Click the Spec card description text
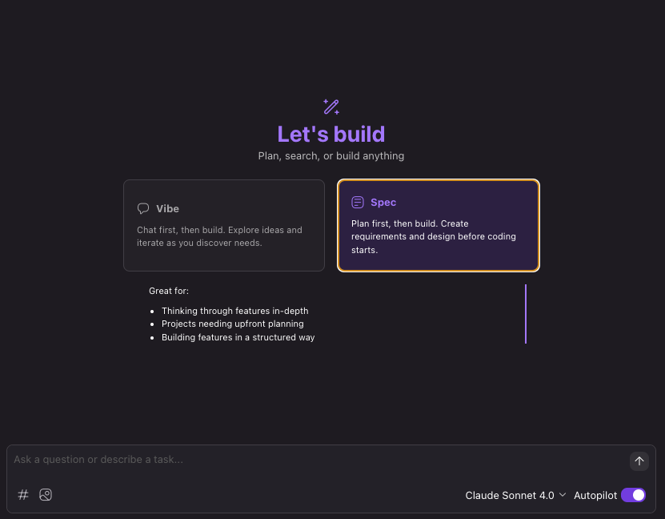The height and width of the screenshot is (519, 665). 433,236
